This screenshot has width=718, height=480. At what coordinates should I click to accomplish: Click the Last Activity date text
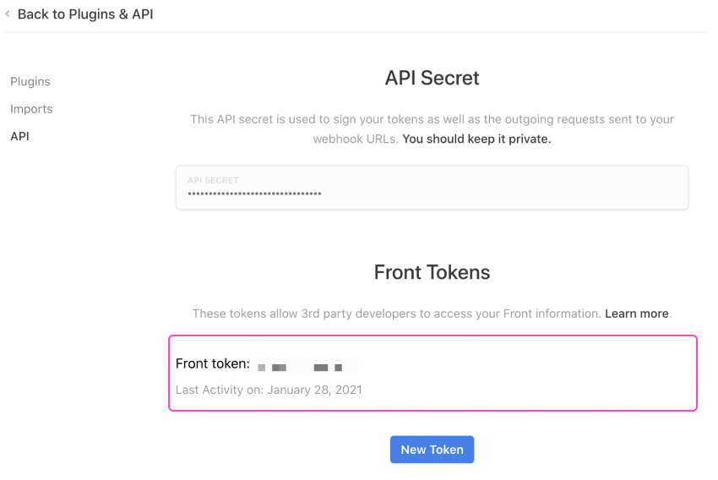tap(269, 390)
